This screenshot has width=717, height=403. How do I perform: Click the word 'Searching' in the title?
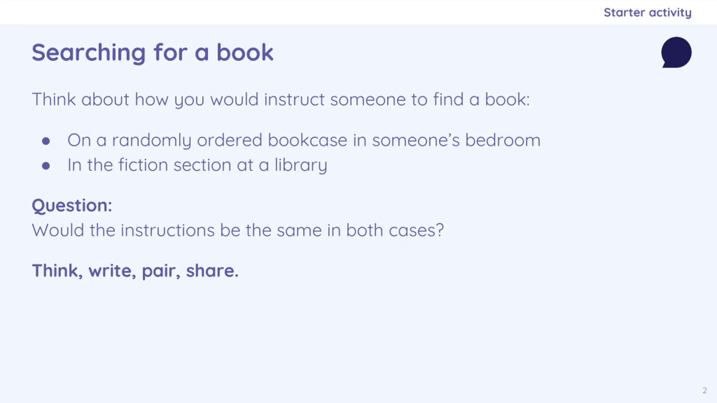89,53
